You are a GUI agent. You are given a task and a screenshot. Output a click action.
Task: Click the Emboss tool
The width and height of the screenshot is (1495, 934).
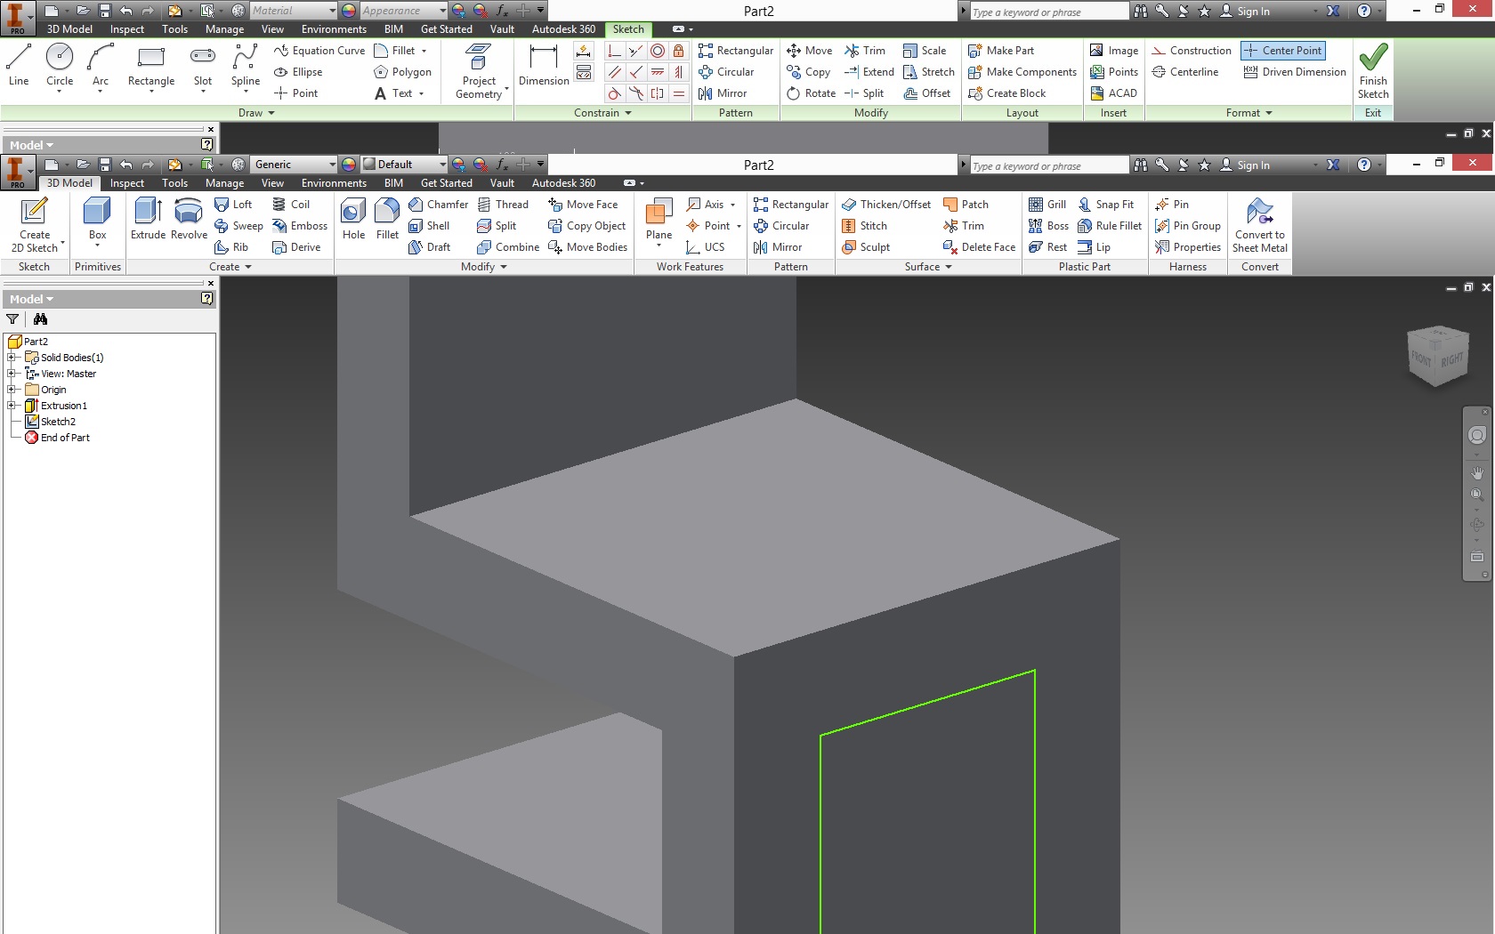pyautogui.click(x=300, y=226)
